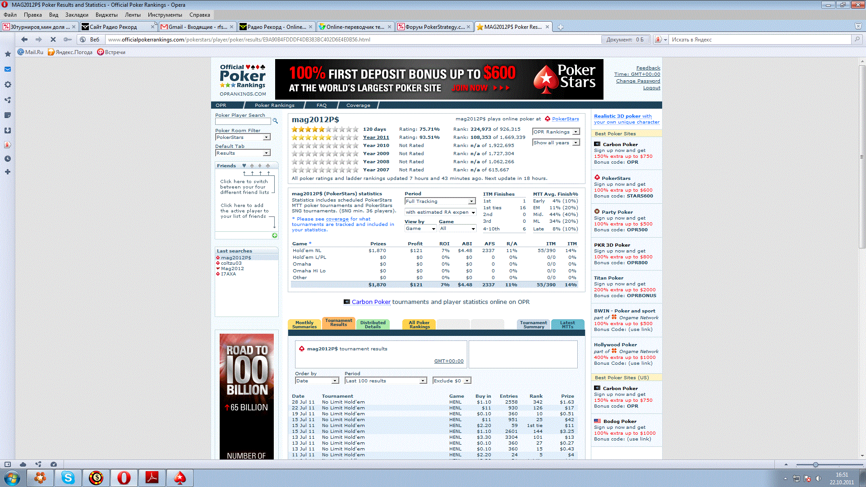Toggle the panels button in the status bar
This screenshot has width=866, height=487.
pos(8,464)
